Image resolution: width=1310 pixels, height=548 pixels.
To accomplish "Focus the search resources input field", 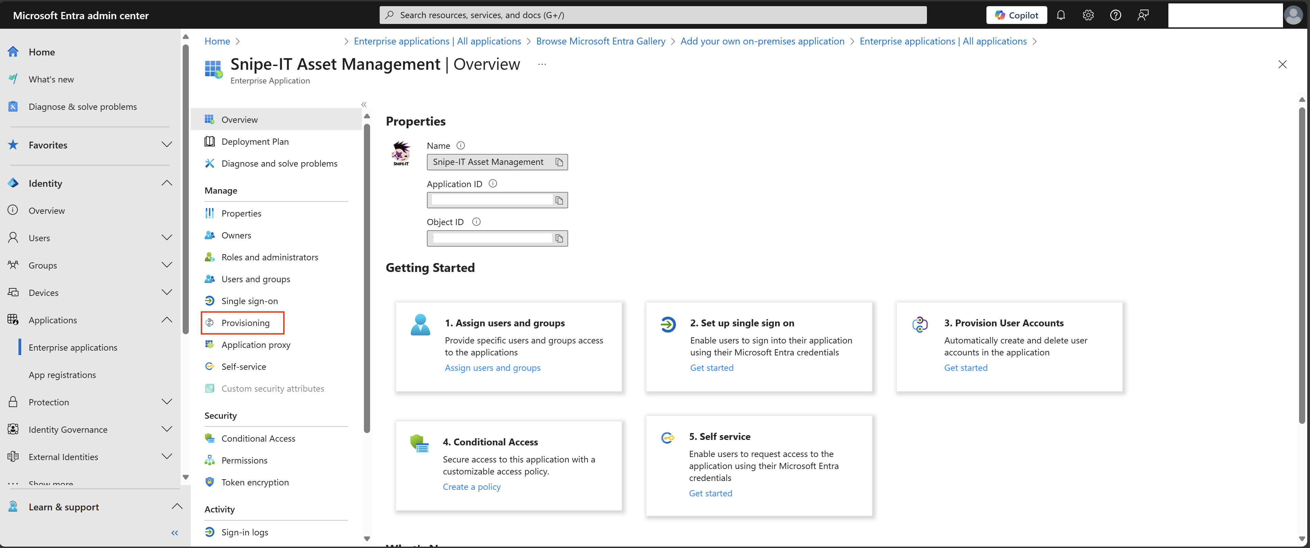I will click(653, 15).
